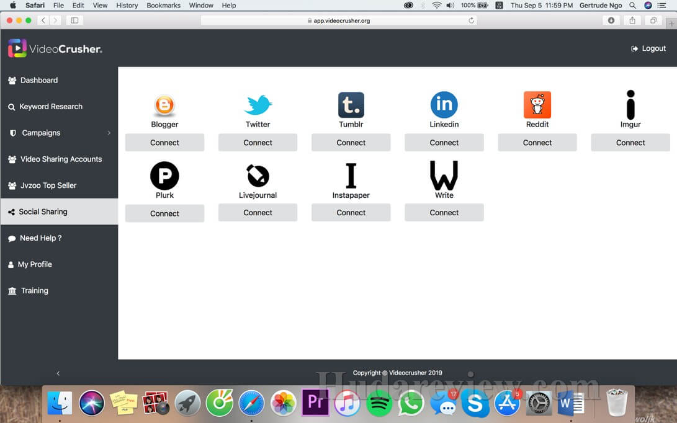Open the Dashboard sidebar item
This screenshot has height=423, width=677.
[x=59, y=80]
